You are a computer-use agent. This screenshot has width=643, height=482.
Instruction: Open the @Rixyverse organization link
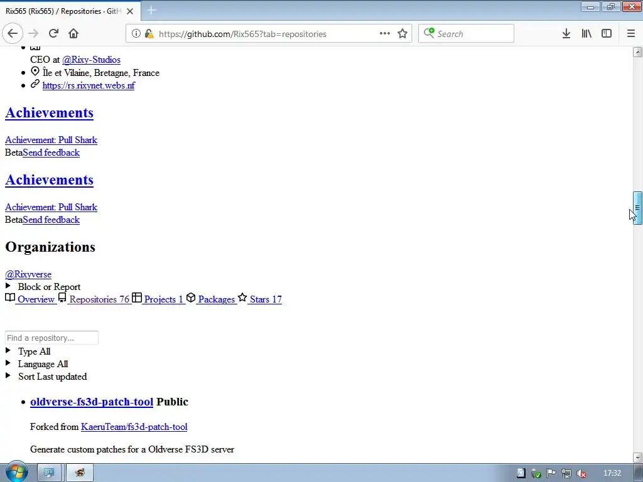tap(28, 275)
